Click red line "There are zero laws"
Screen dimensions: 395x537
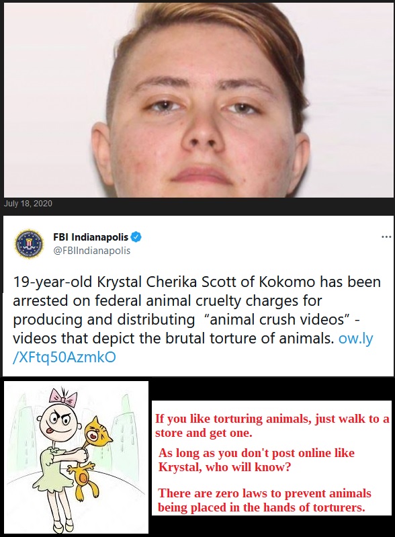(x=264, y=500)
